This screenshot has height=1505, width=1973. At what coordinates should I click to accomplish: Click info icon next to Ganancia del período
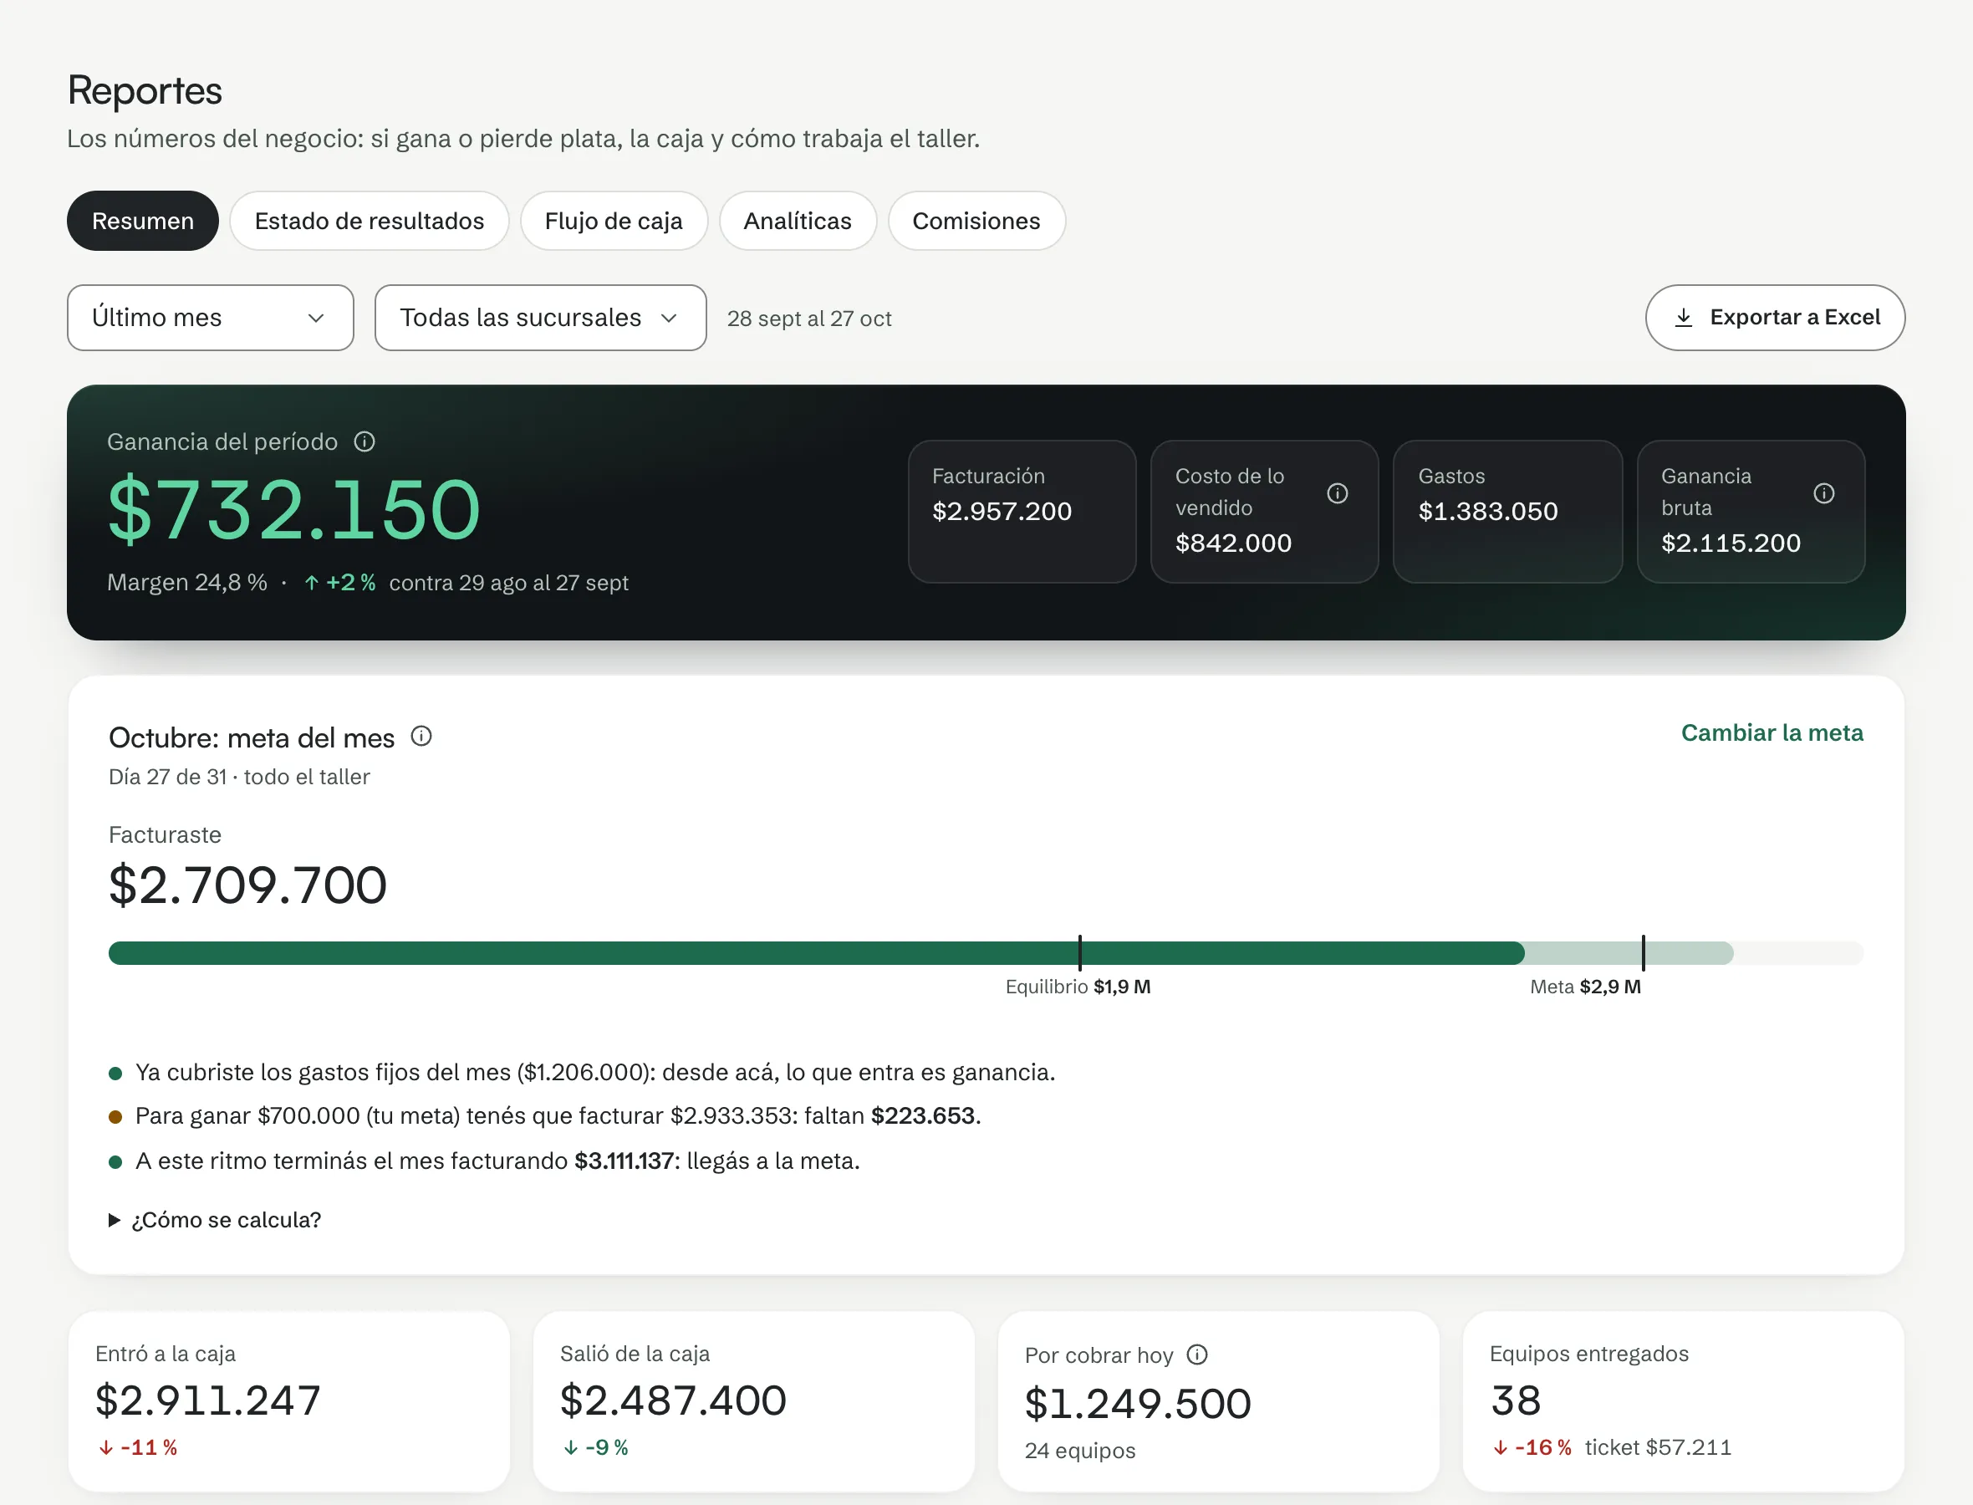point(365,441)
